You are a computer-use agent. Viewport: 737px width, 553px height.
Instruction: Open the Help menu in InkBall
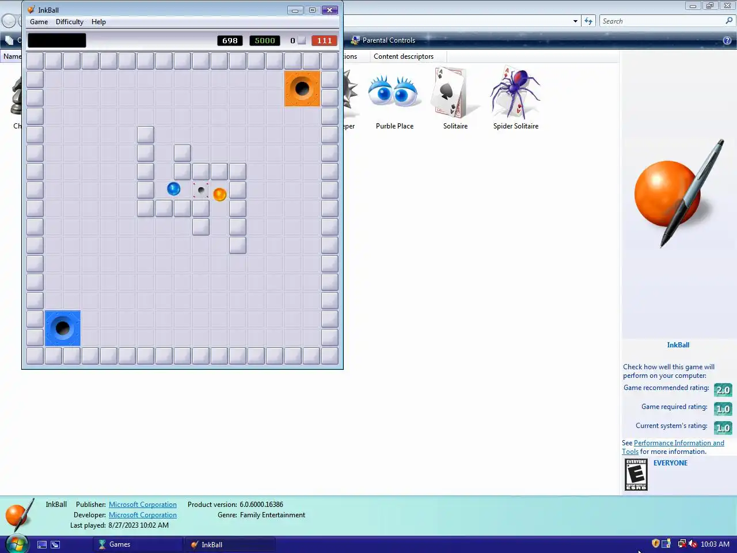tap(98, 22)
